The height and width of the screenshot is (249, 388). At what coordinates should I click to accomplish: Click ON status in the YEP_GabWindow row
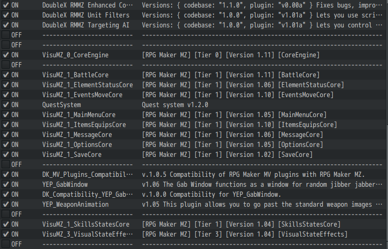(x=15, y=184)
